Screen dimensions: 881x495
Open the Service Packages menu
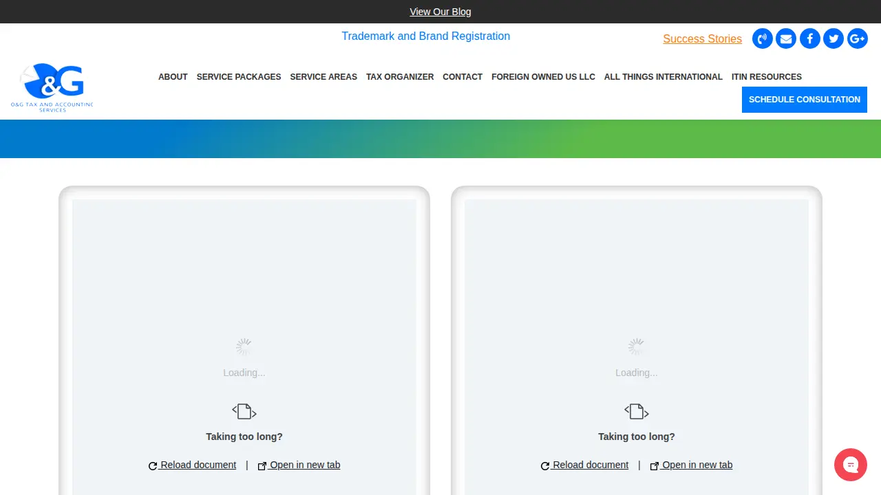(x=239, y=77)
